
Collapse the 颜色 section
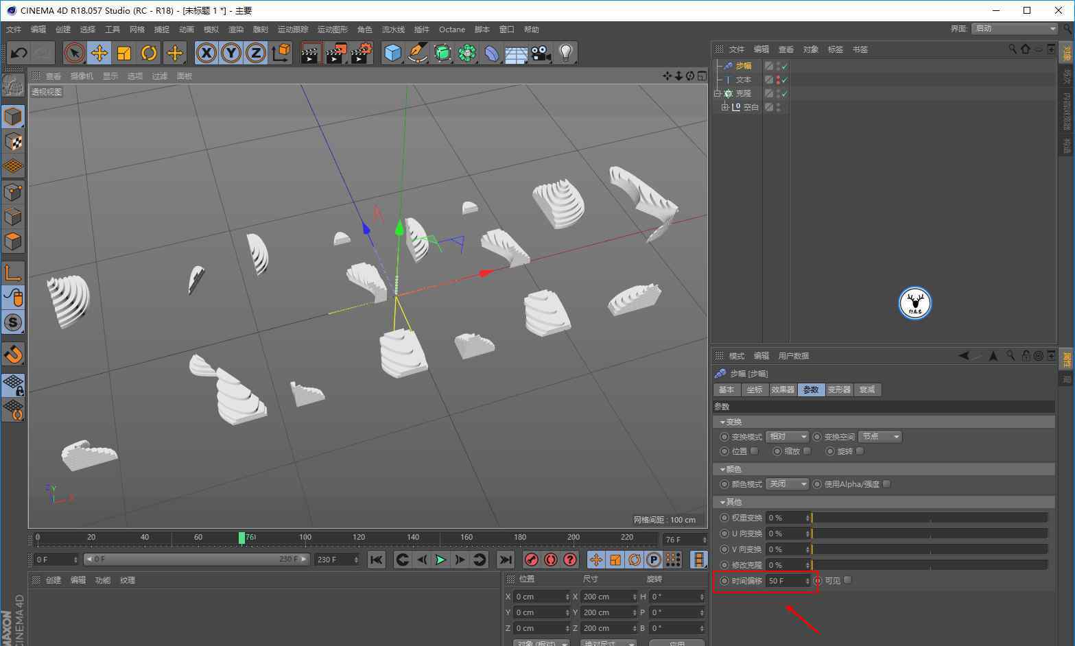pyautogui.click(x=722, y=469)
